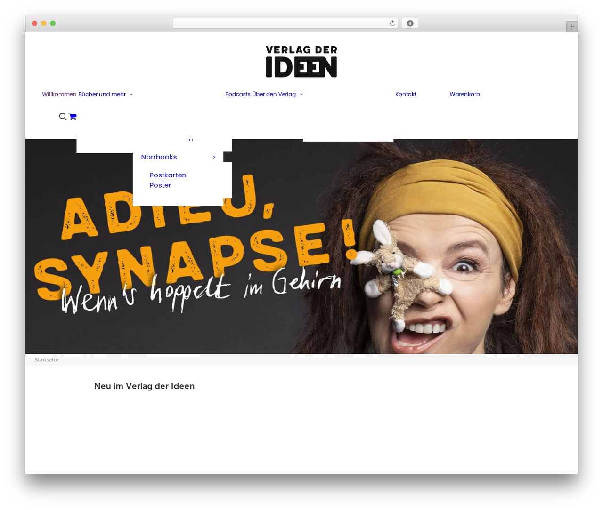Open a new browser tab
The width and height of the screenshot is (603, 510).
pos(572,27)
